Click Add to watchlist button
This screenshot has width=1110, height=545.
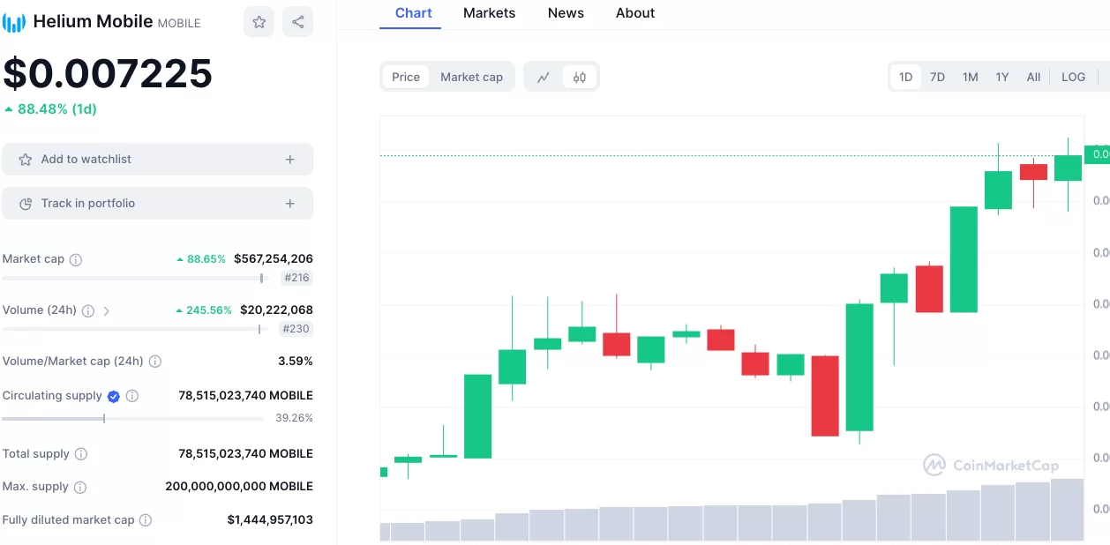tap(158, 160)
